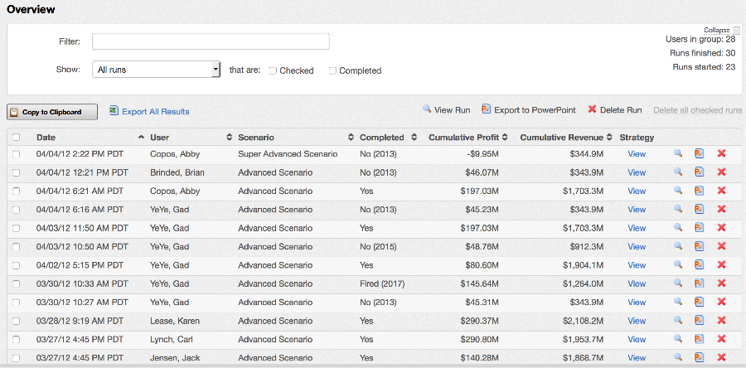Magnifier icon for 04/04/12 6:16 AM run
This screenshot has width=746, height=368.
pyautogui.click(x=678, y=209)
